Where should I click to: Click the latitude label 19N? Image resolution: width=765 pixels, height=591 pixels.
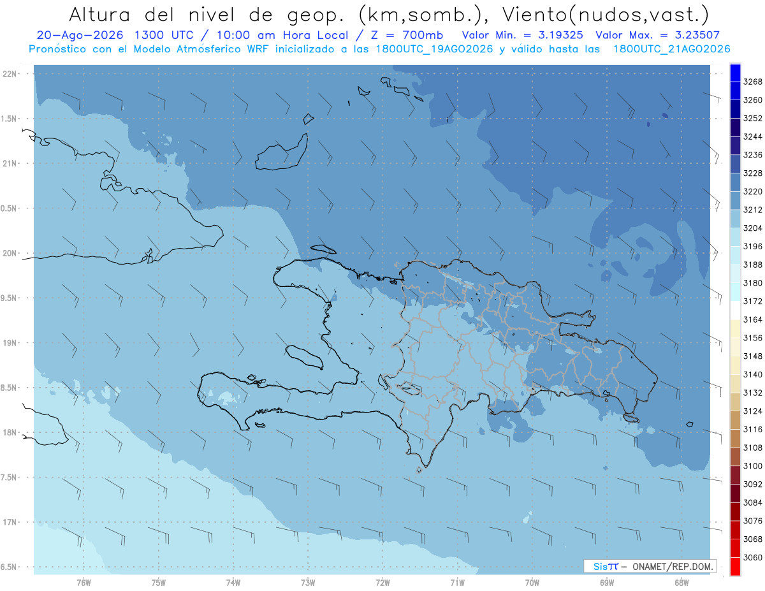tap(10, 343)
